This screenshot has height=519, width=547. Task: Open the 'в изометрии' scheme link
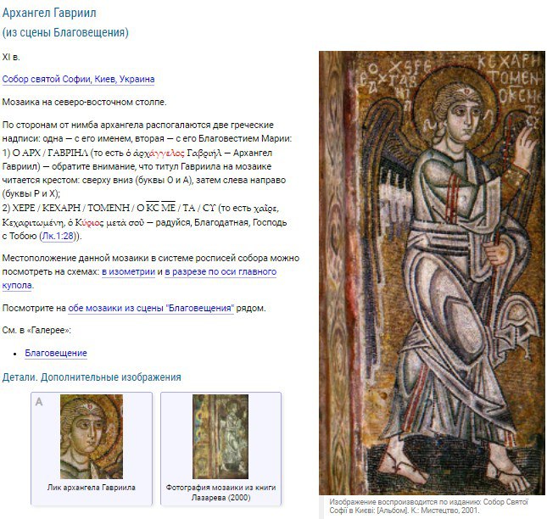pyautogui.click(x=128, y=271)
